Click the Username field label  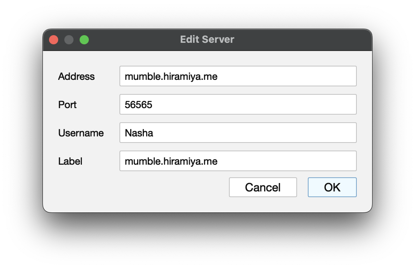[81, 133]
